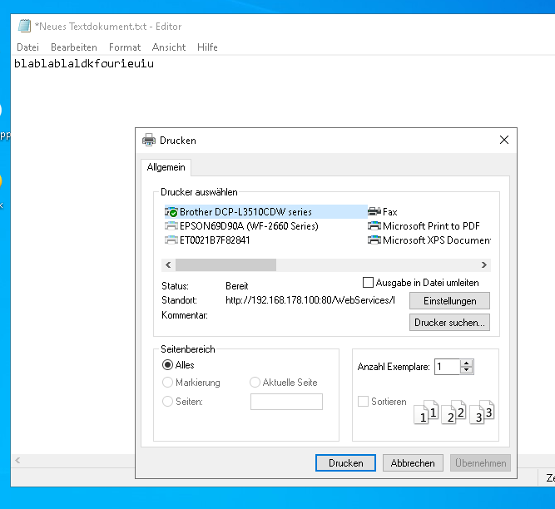Open the Hilfe menu in Editor
This screenshot has width=555, height=509.
[x=207, y=47]
